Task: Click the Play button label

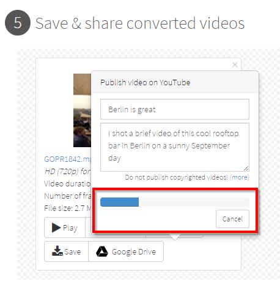Action: [x=70, y=228]
